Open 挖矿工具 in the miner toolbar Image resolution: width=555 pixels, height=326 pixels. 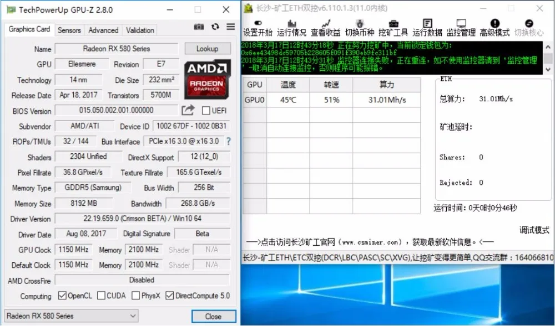tap(393, 28)
